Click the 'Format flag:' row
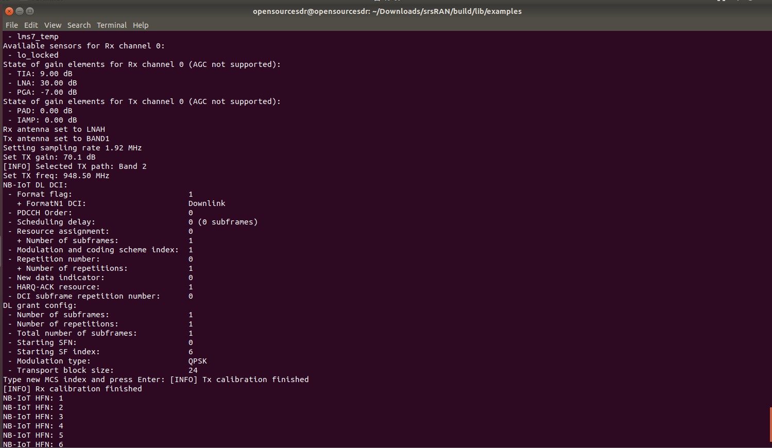772x448 pixels. click(100, 194)
